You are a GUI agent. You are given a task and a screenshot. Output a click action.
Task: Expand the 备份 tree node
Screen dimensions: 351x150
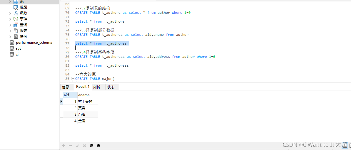[x=10, y=36]
